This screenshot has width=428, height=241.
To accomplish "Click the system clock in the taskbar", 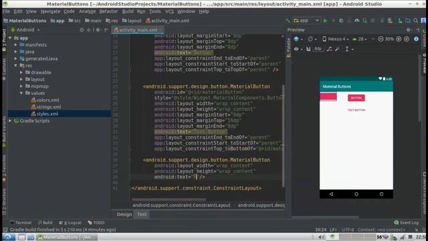I will pos(421,237).
